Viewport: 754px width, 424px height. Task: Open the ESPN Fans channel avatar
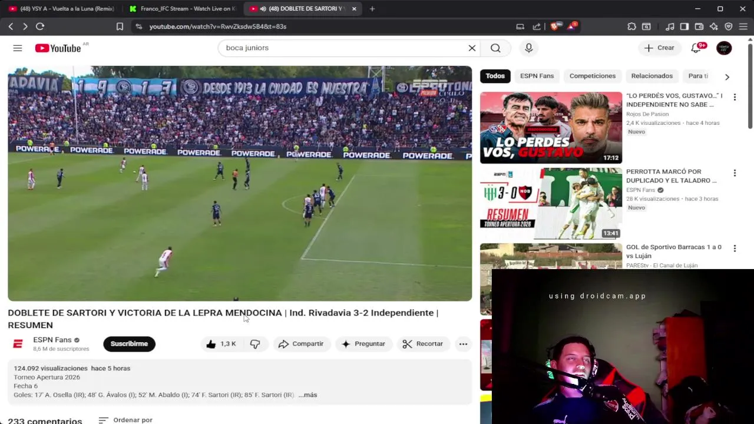click(18, 344)
